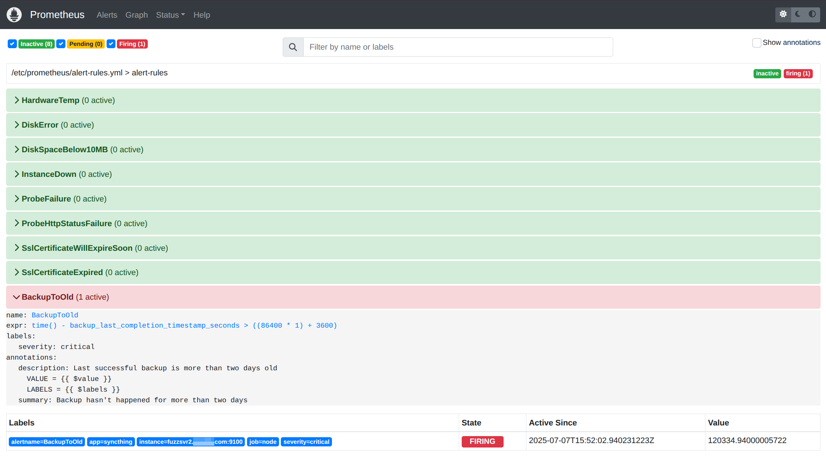Click the severity=critical label badge
Viewport: 826px width, 460px height.
[307, 442]
